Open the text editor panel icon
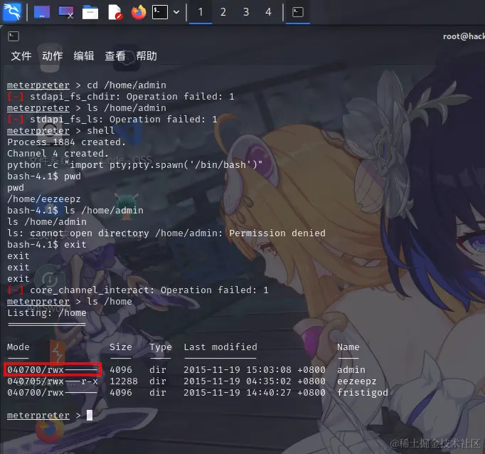Viewport: 485px width, 454px height. [114, 12]
